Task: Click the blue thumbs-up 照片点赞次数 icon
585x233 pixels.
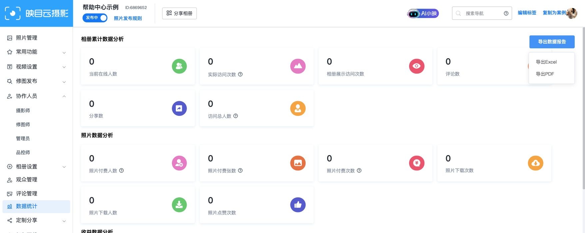Action: click(x=298, y=205)
